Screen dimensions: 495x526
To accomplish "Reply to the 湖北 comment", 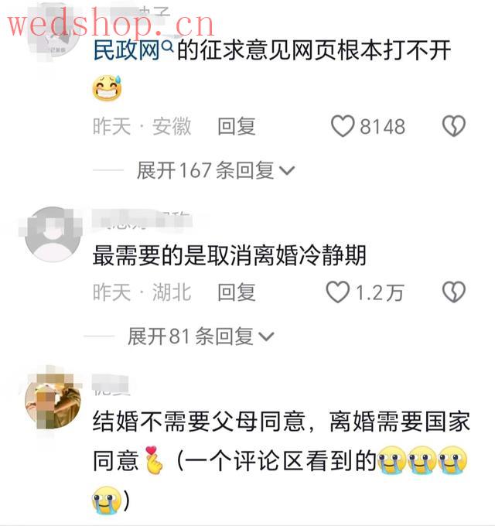I will [x=237, y=292].
